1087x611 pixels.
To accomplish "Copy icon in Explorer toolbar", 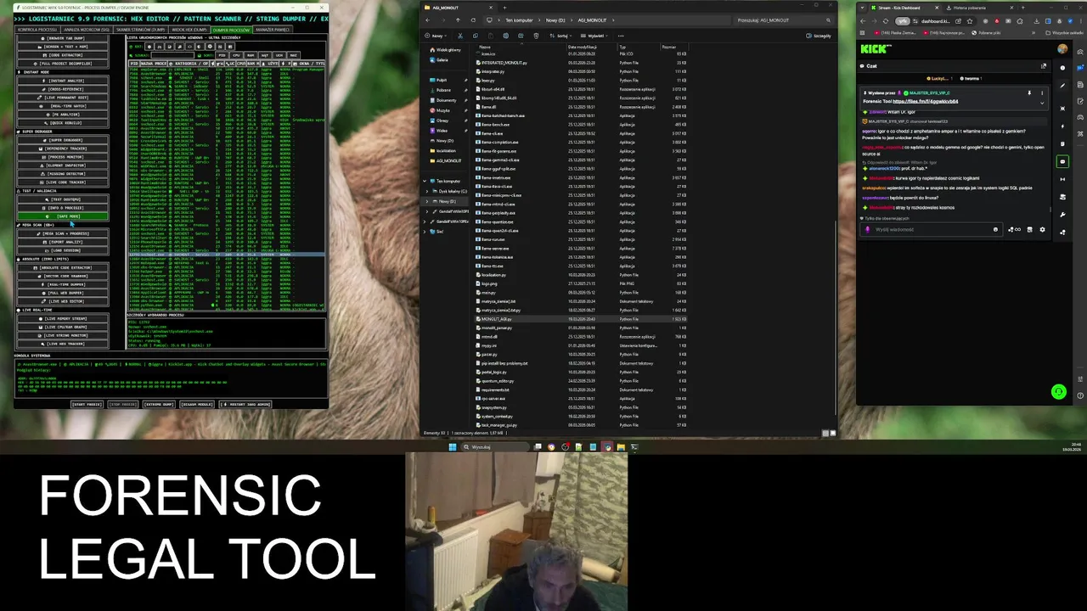I will [x=476, y=36].
